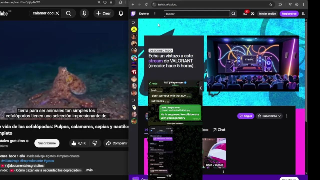320x180 pixels.
Task: Open the red T1 logo channel in sidebar
Action: [x=134, y=72]
